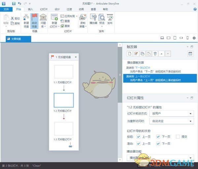This screenshot has height=169, width=198.
Task: Publish the project with 发布
Action: pyautogui.click(x=110, y=19)
